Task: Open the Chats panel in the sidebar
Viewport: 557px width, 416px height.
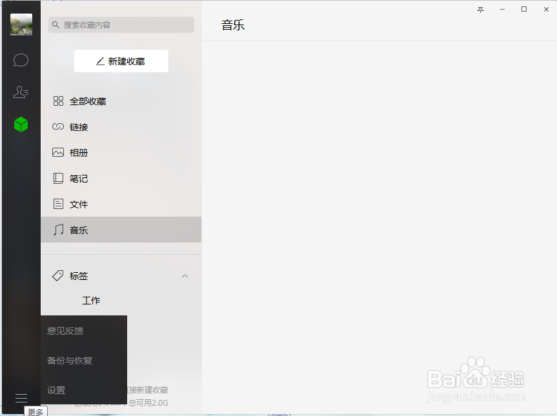Action: [x=21, y=60]
